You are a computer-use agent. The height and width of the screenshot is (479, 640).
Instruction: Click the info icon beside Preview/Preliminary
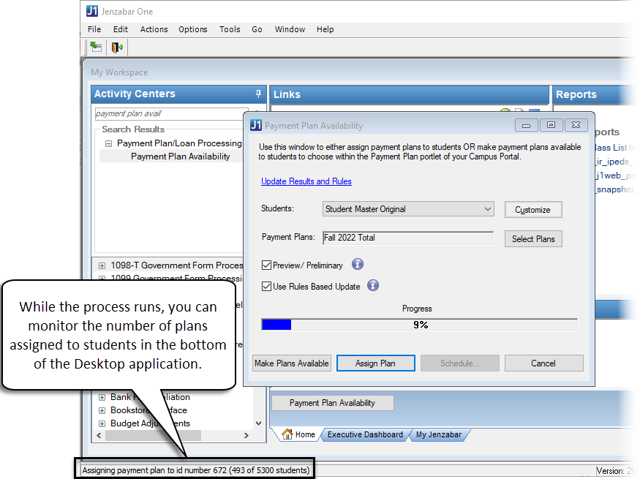357,265
